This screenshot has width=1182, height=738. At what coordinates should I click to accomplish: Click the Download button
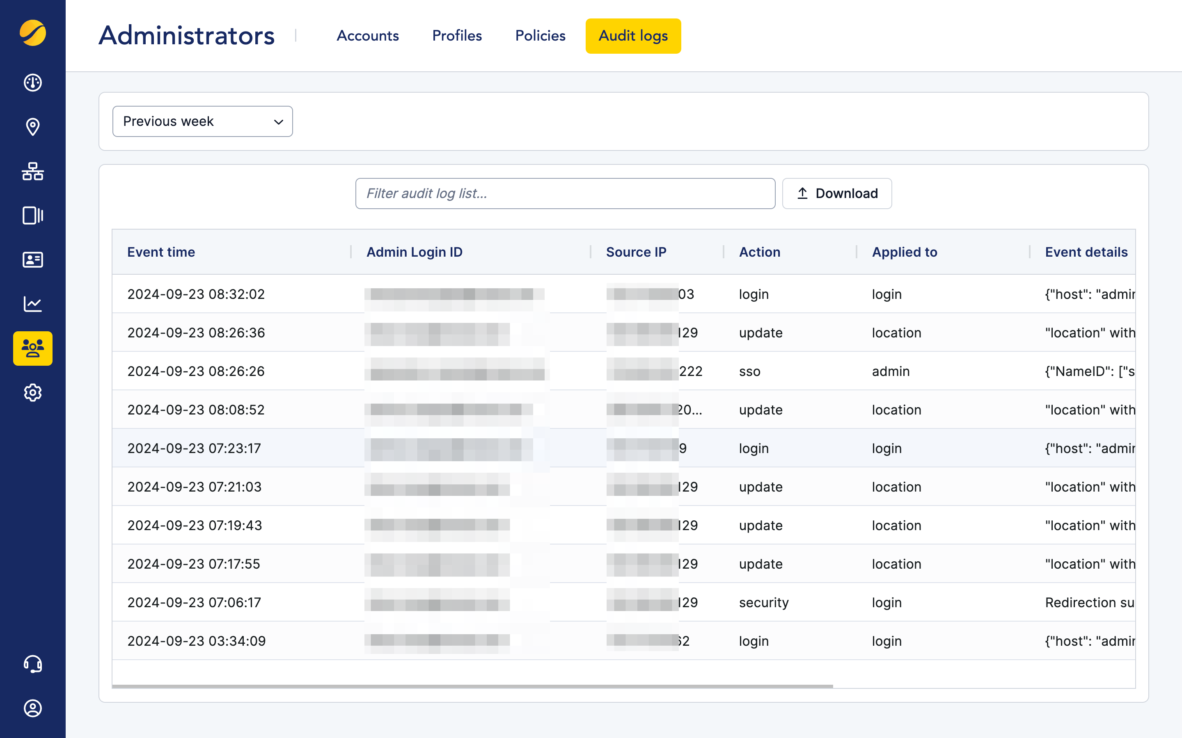click(837, 193)
